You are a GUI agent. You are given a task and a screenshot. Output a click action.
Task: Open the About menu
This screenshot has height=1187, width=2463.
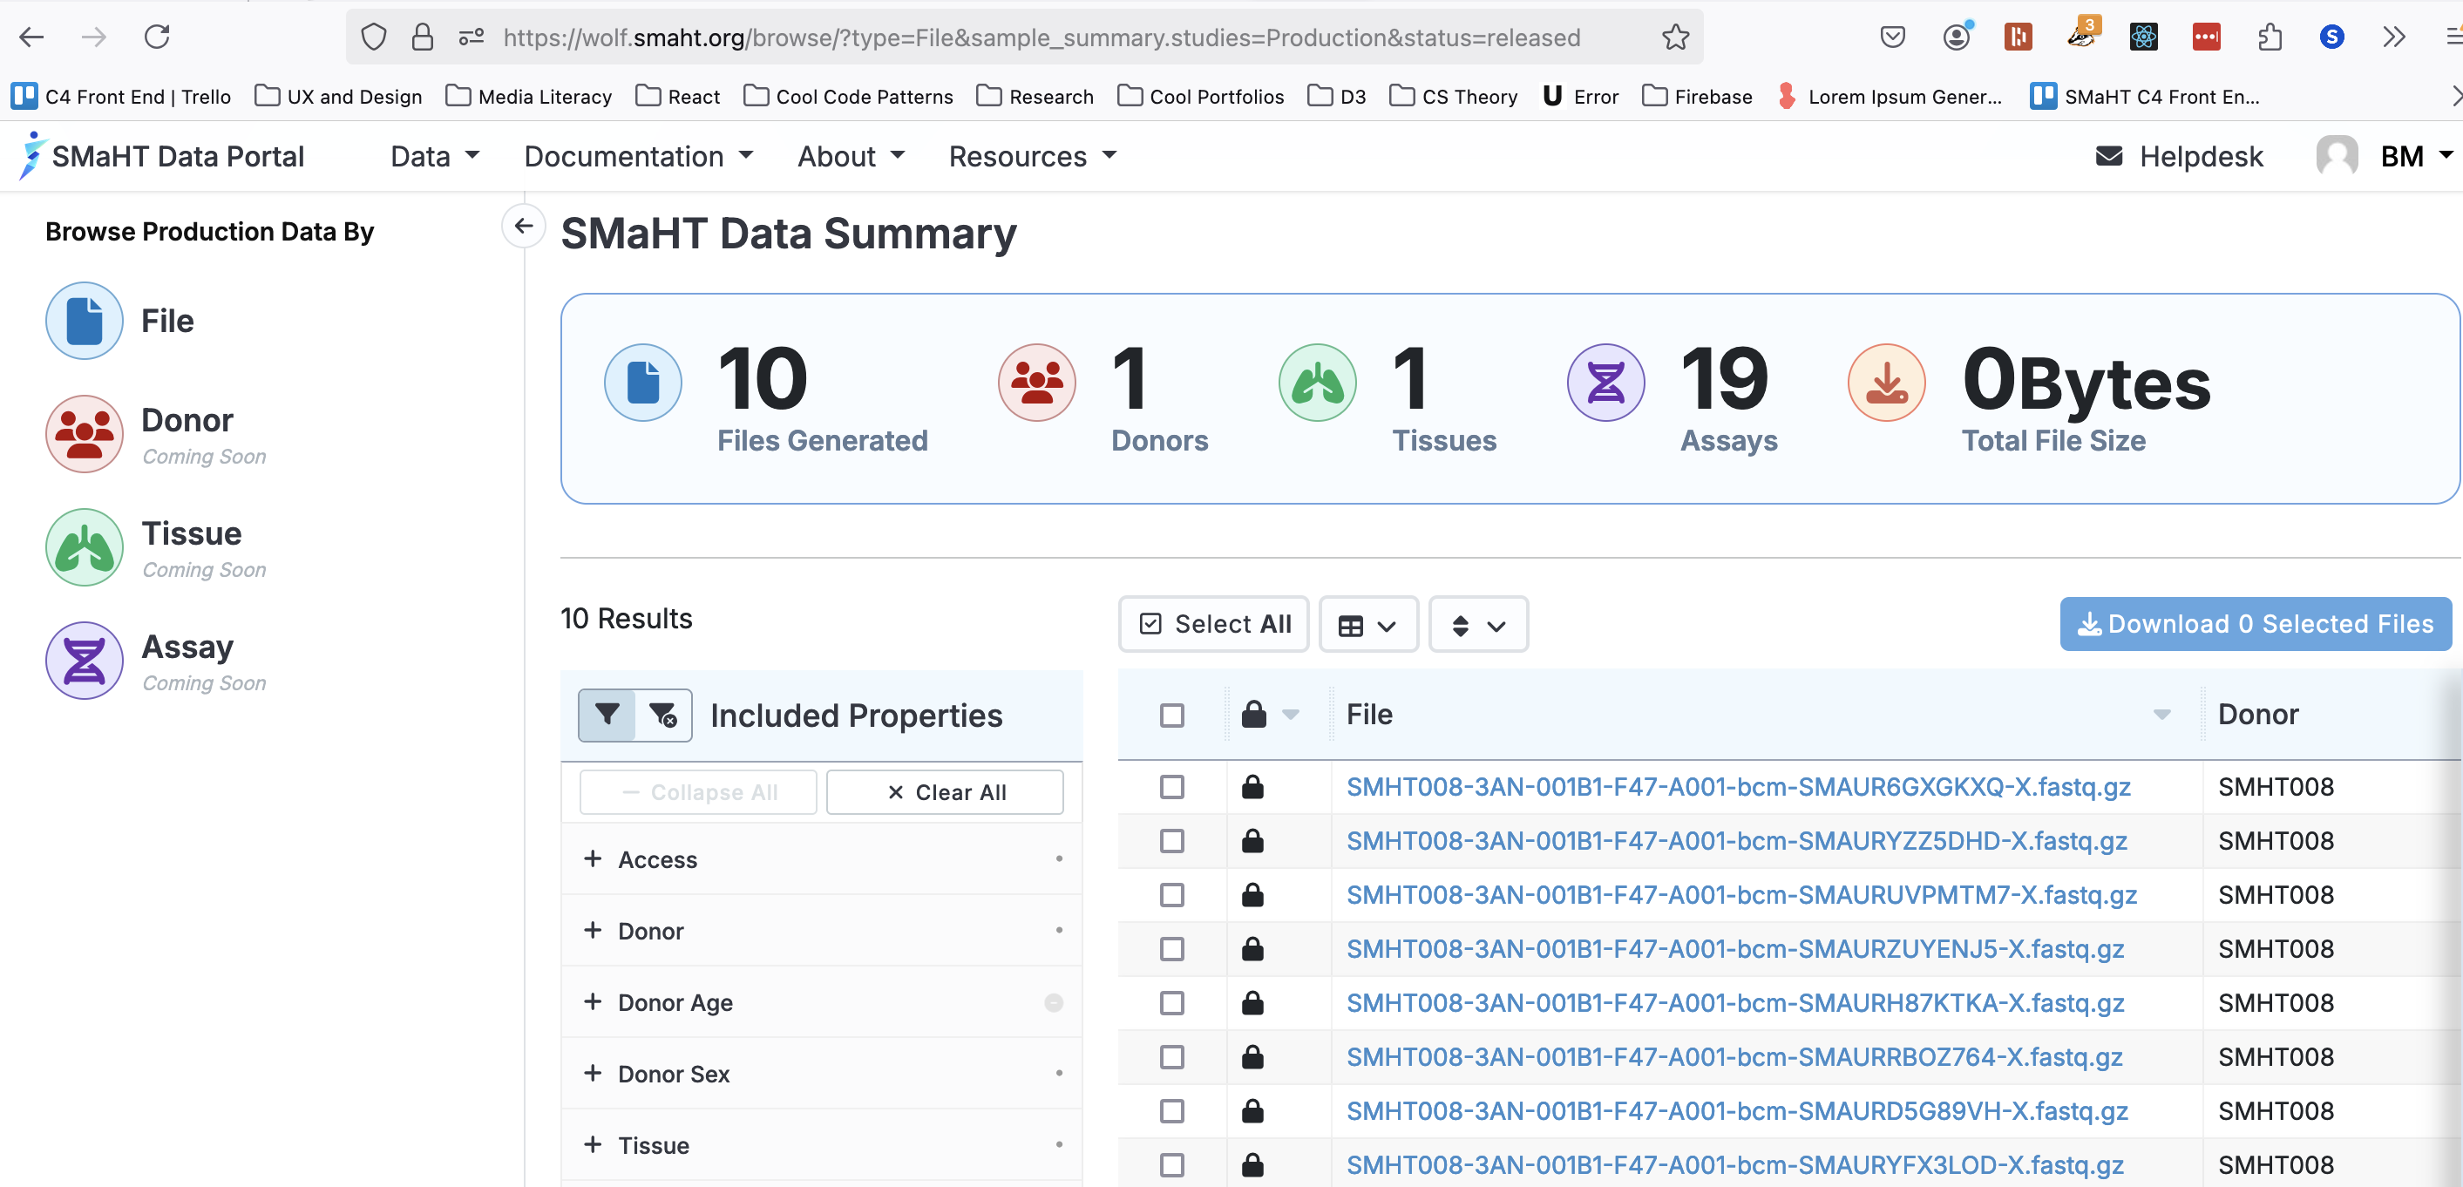(851, 156)
